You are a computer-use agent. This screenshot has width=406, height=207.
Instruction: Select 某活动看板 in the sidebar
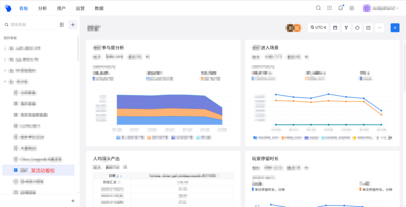coord(38,170)
